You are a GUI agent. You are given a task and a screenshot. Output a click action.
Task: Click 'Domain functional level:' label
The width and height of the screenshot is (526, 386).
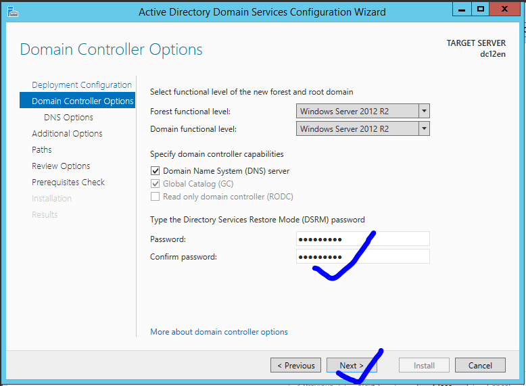[193, 128]
